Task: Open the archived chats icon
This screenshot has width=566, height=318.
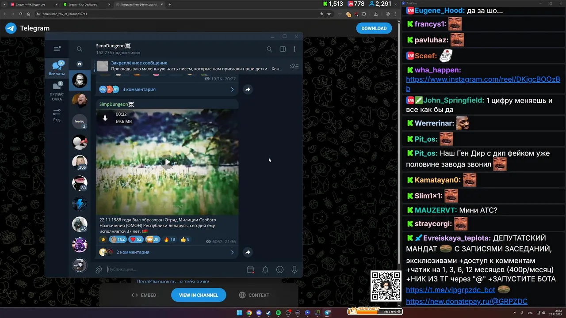Action: pos(80,64)
